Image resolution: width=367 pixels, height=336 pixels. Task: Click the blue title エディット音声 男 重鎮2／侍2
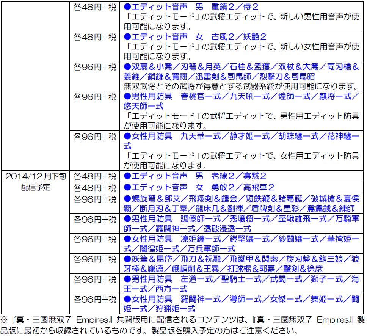pos(191,7)
